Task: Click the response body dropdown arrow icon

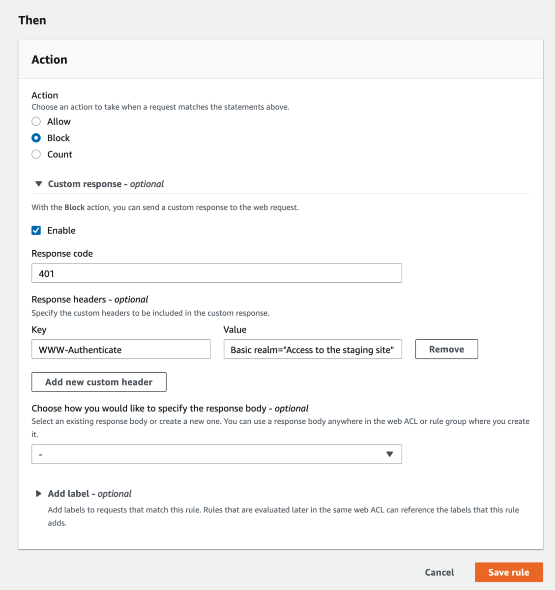Action: point(389,454)
